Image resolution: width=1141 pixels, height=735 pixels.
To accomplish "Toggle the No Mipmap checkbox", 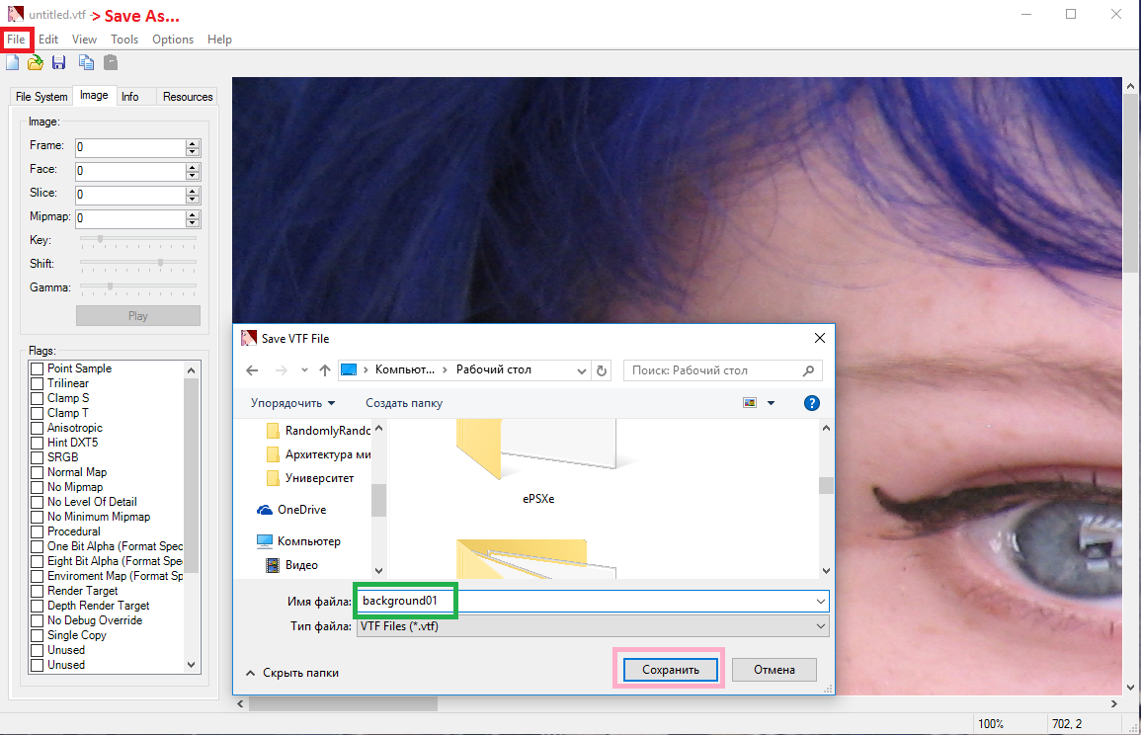I will [x=38, y=488].
